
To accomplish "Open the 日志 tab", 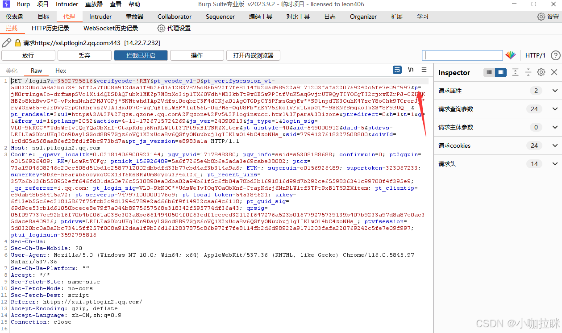I will click(x=330, y=17).
